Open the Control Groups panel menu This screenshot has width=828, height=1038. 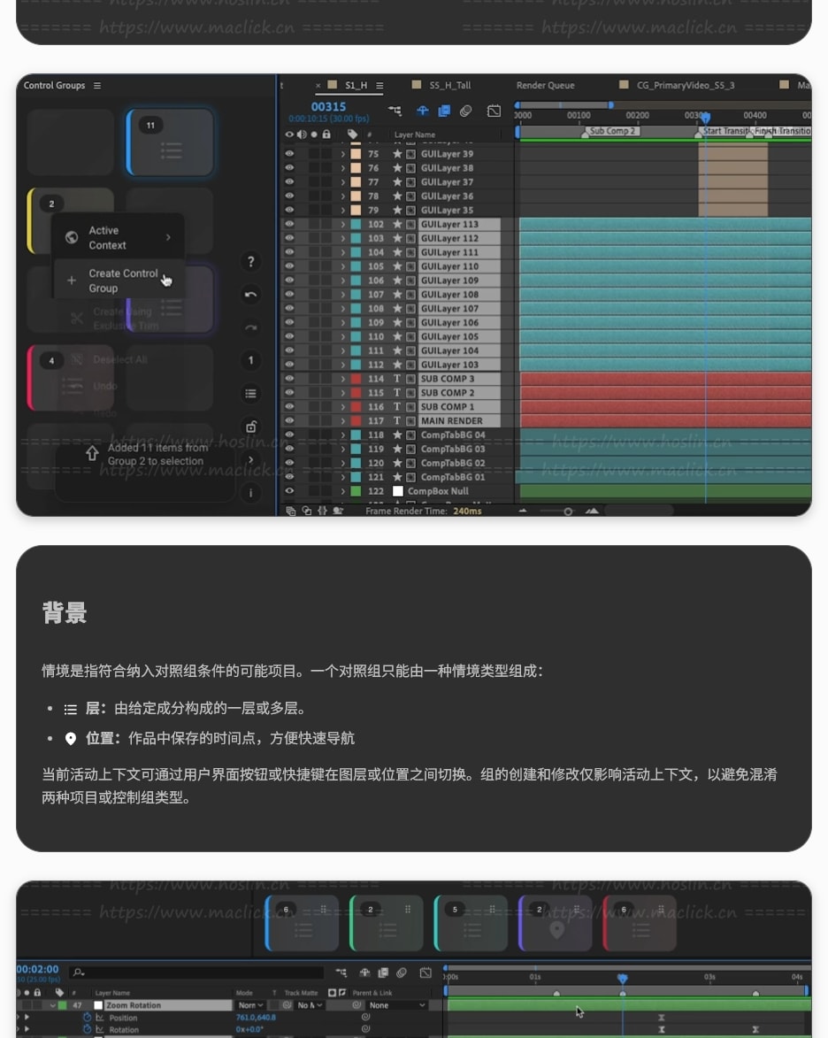coord(97,86)
